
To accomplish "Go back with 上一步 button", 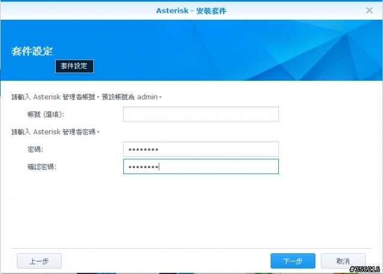I will pos(39,261).
